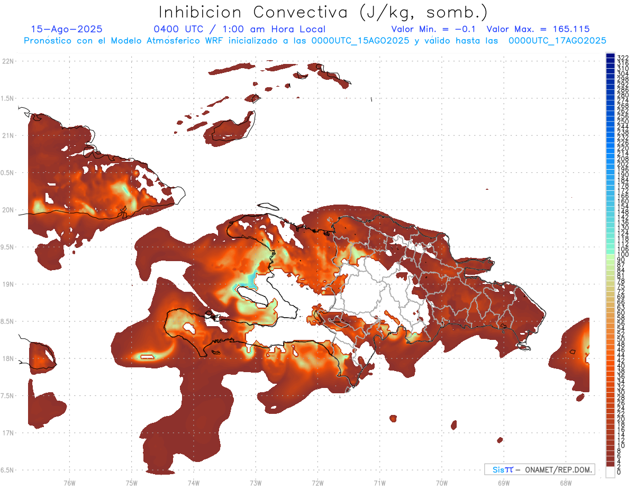Screen dimensions: 635x490
Task: Click the 'Valor Max. = 165.115' readout
Action: tap(538, 29)
